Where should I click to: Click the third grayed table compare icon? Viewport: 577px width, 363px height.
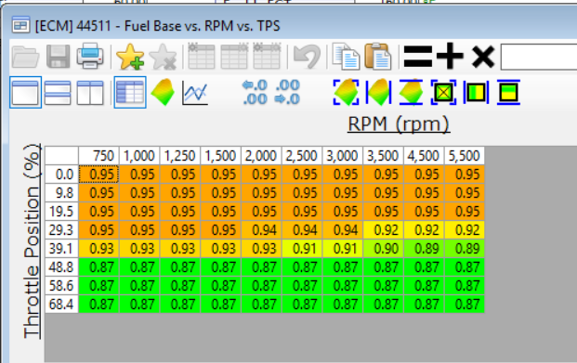point(268,57)
